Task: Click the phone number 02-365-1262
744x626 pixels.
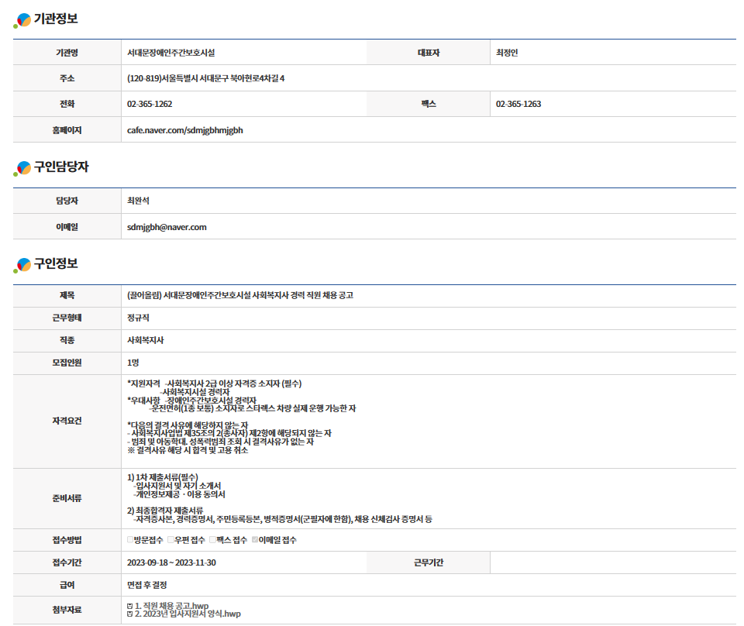Action: click(x=150, y=104)
